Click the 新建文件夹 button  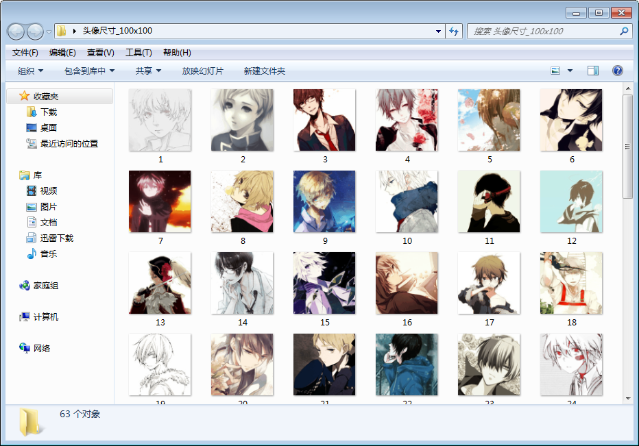tap(264, 71)
